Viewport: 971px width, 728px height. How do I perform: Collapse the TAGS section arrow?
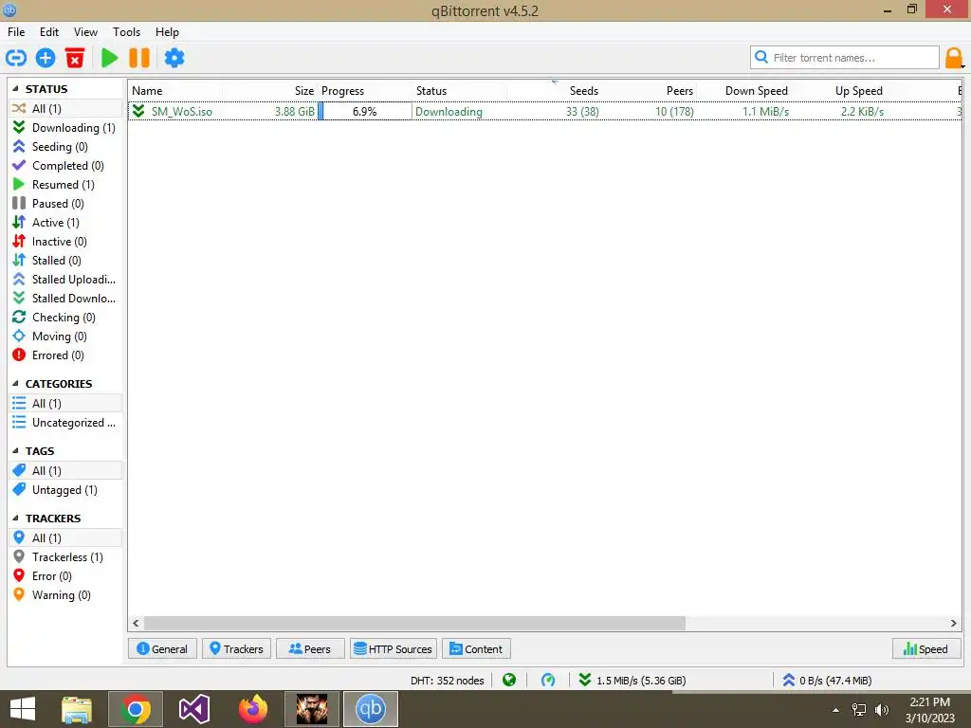[x=15, y=451]
